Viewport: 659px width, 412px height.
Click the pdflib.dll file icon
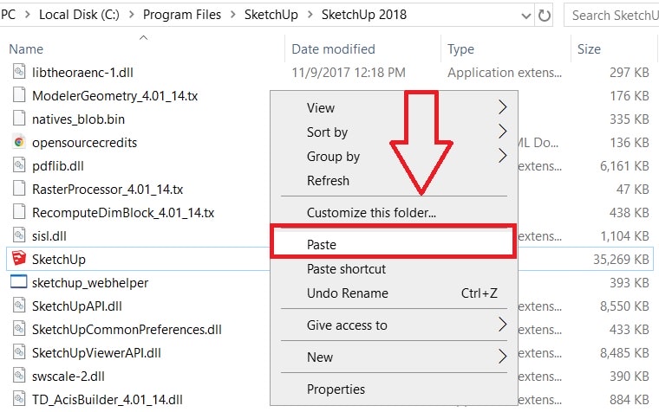coord(19,165)
